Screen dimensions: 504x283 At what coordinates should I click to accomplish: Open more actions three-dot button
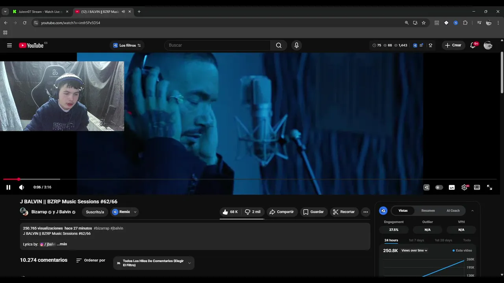click(x=365, y=212)
